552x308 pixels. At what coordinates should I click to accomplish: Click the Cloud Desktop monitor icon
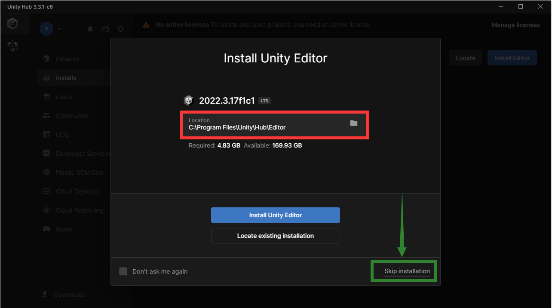(46, 191)
